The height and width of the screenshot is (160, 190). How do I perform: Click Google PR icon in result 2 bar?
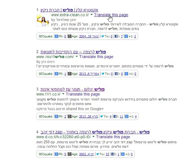[x=57, y=74]
